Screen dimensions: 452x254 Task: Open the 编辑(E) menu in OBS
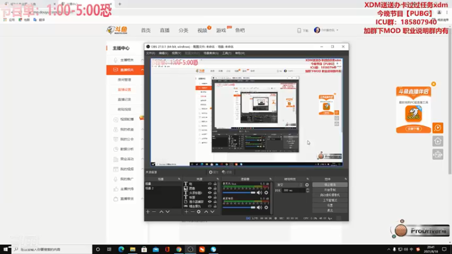click(x=163, y=53)
